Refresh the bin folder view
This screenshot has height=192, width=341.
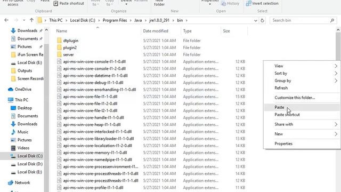[263, 20]
